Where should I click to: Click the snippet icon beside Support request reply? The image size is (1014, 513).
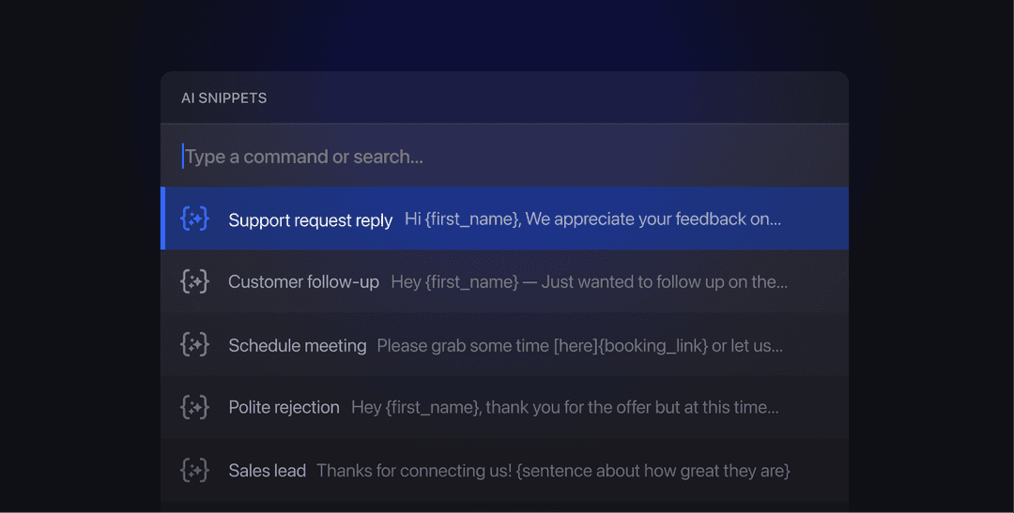click(194, 219)
